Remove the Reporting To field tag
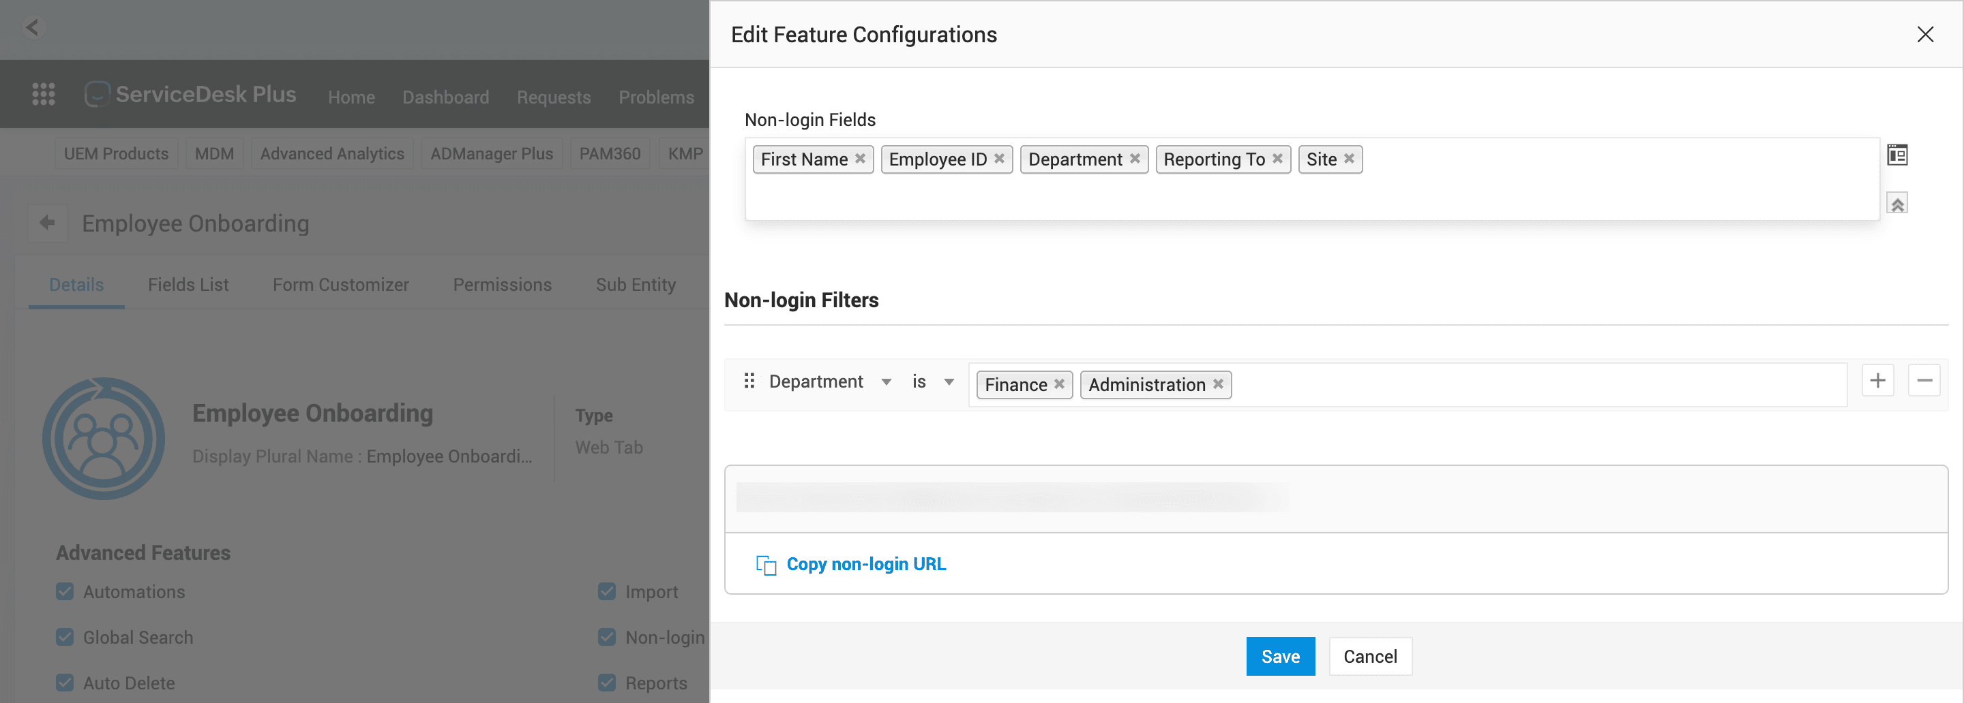1964x703 pixels. tap(1277, 159)
